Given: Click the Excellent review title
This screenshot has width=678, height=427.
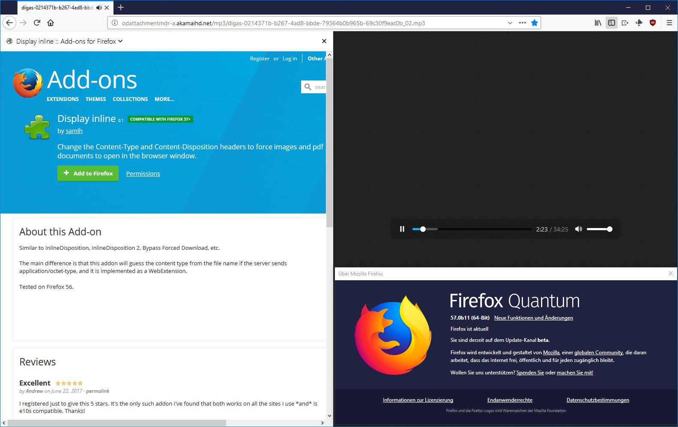Looking at the screenshot, I should tap(35, 383).
